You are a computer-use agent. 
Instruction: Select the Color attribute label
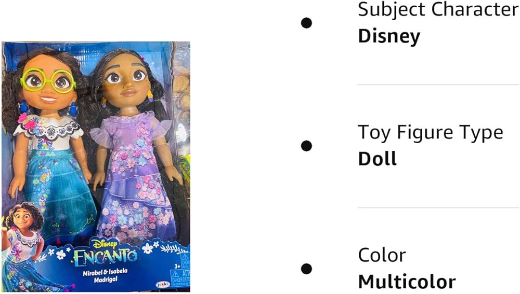[x=382, y=255]
